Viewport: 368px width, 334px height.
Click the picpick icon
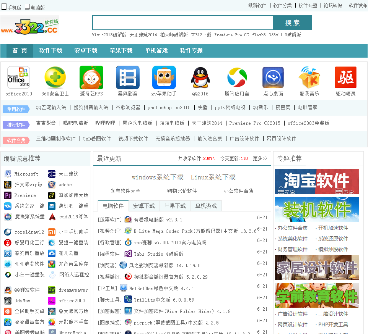(x=128, y=322)
